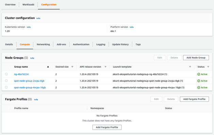
Task: Click Info link beside Kubernetes version
Action: [x=29, y=27]
